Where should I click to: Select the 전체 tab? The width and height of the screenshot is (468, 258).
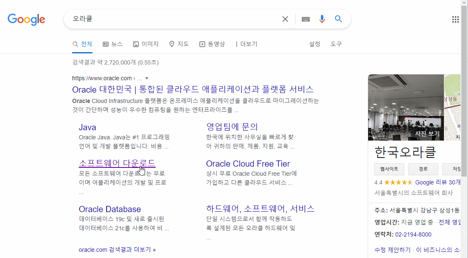coord(82,44)
